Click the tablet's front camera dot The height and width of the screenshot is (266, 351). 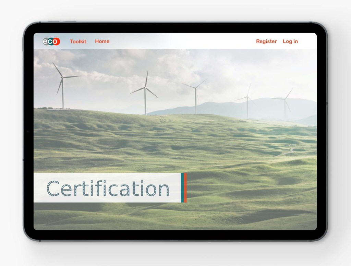pyautogui.click(x=28, y=131)
